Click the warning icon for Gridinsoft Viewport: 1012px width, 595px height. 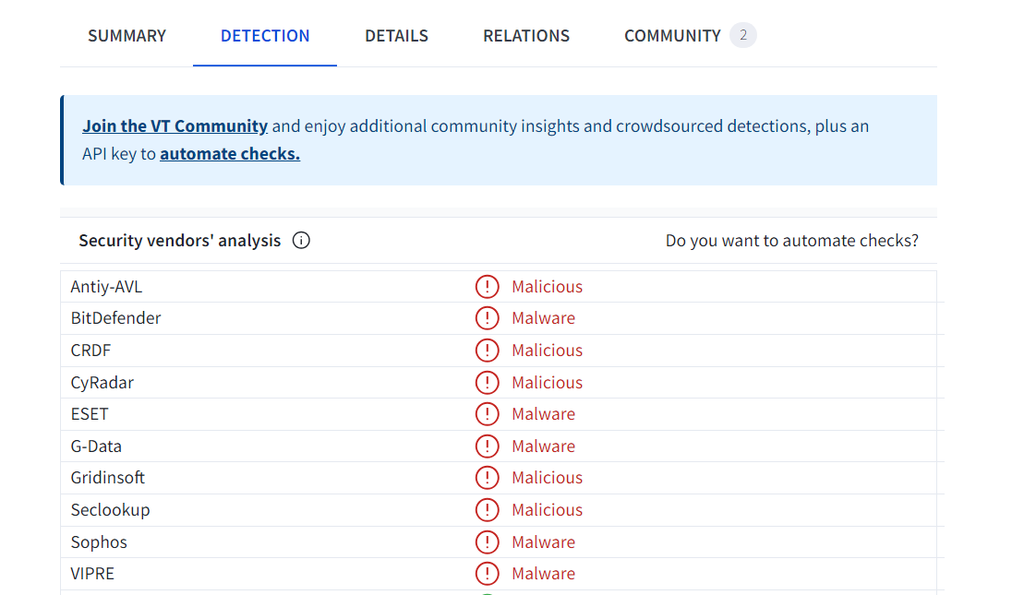tap(487, 478)
